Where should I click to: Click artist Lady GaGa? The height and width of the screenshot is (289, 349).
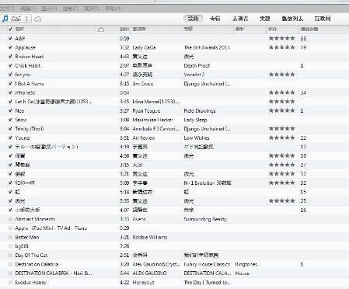[x=144, y=47]
